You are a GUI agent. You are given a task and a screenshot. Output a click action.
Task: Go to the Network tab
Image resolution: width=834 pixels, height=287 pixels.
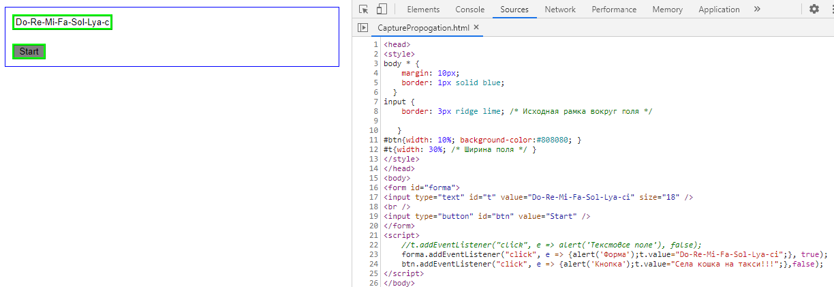560,10
